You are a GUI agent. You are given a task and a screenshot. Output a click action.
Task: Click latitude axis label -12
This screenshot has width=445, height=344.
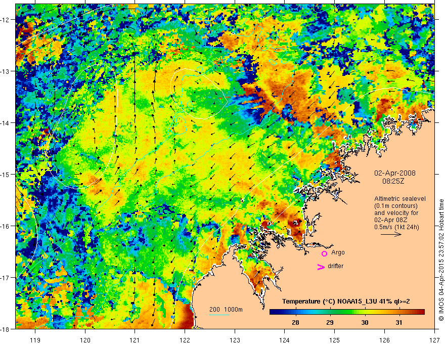[6, 20]
